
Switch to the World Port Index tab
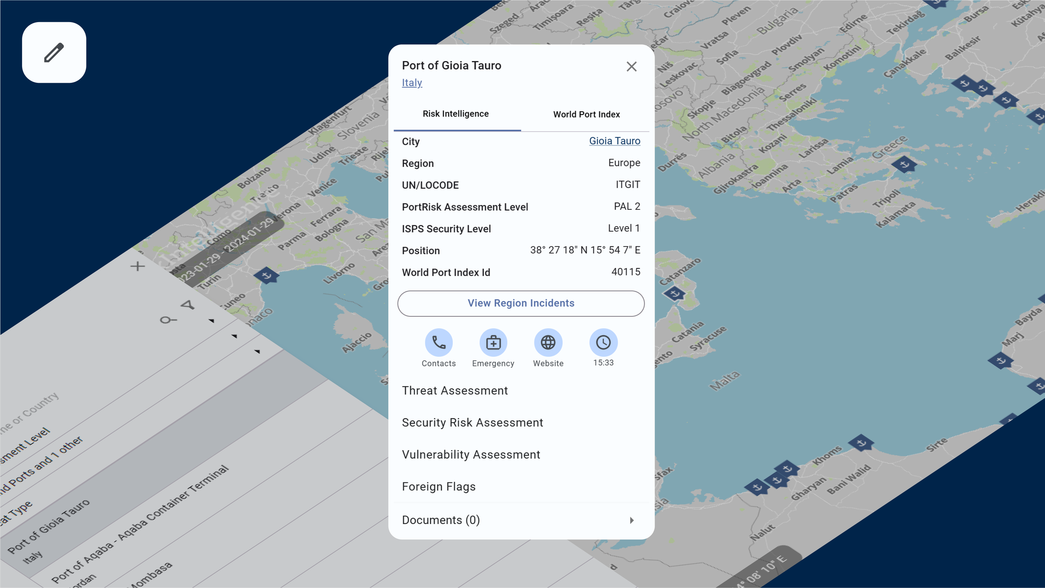586,115
